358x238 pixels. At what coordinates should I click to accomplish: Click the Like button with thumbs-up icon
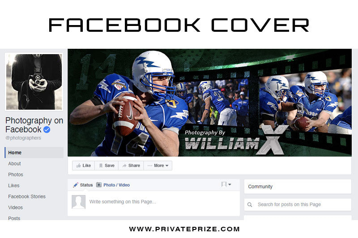84,166
